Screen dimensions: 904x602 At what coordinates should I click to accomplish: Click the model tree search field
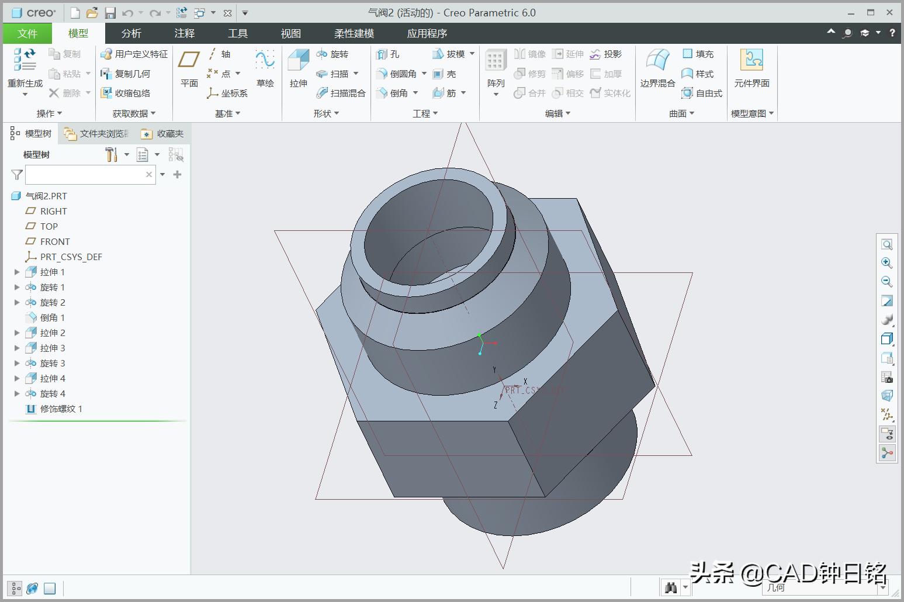coord(84,175)
